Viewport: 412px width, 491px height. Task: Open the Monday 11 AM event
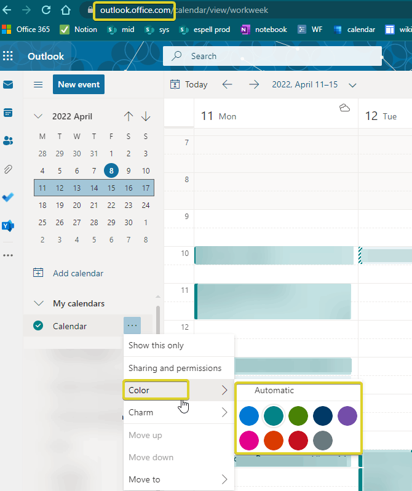coord(272,301)
